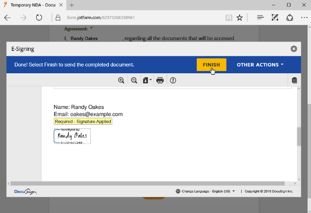
Task: Click the yellow FINISH button
Action: tap(211, 65)
